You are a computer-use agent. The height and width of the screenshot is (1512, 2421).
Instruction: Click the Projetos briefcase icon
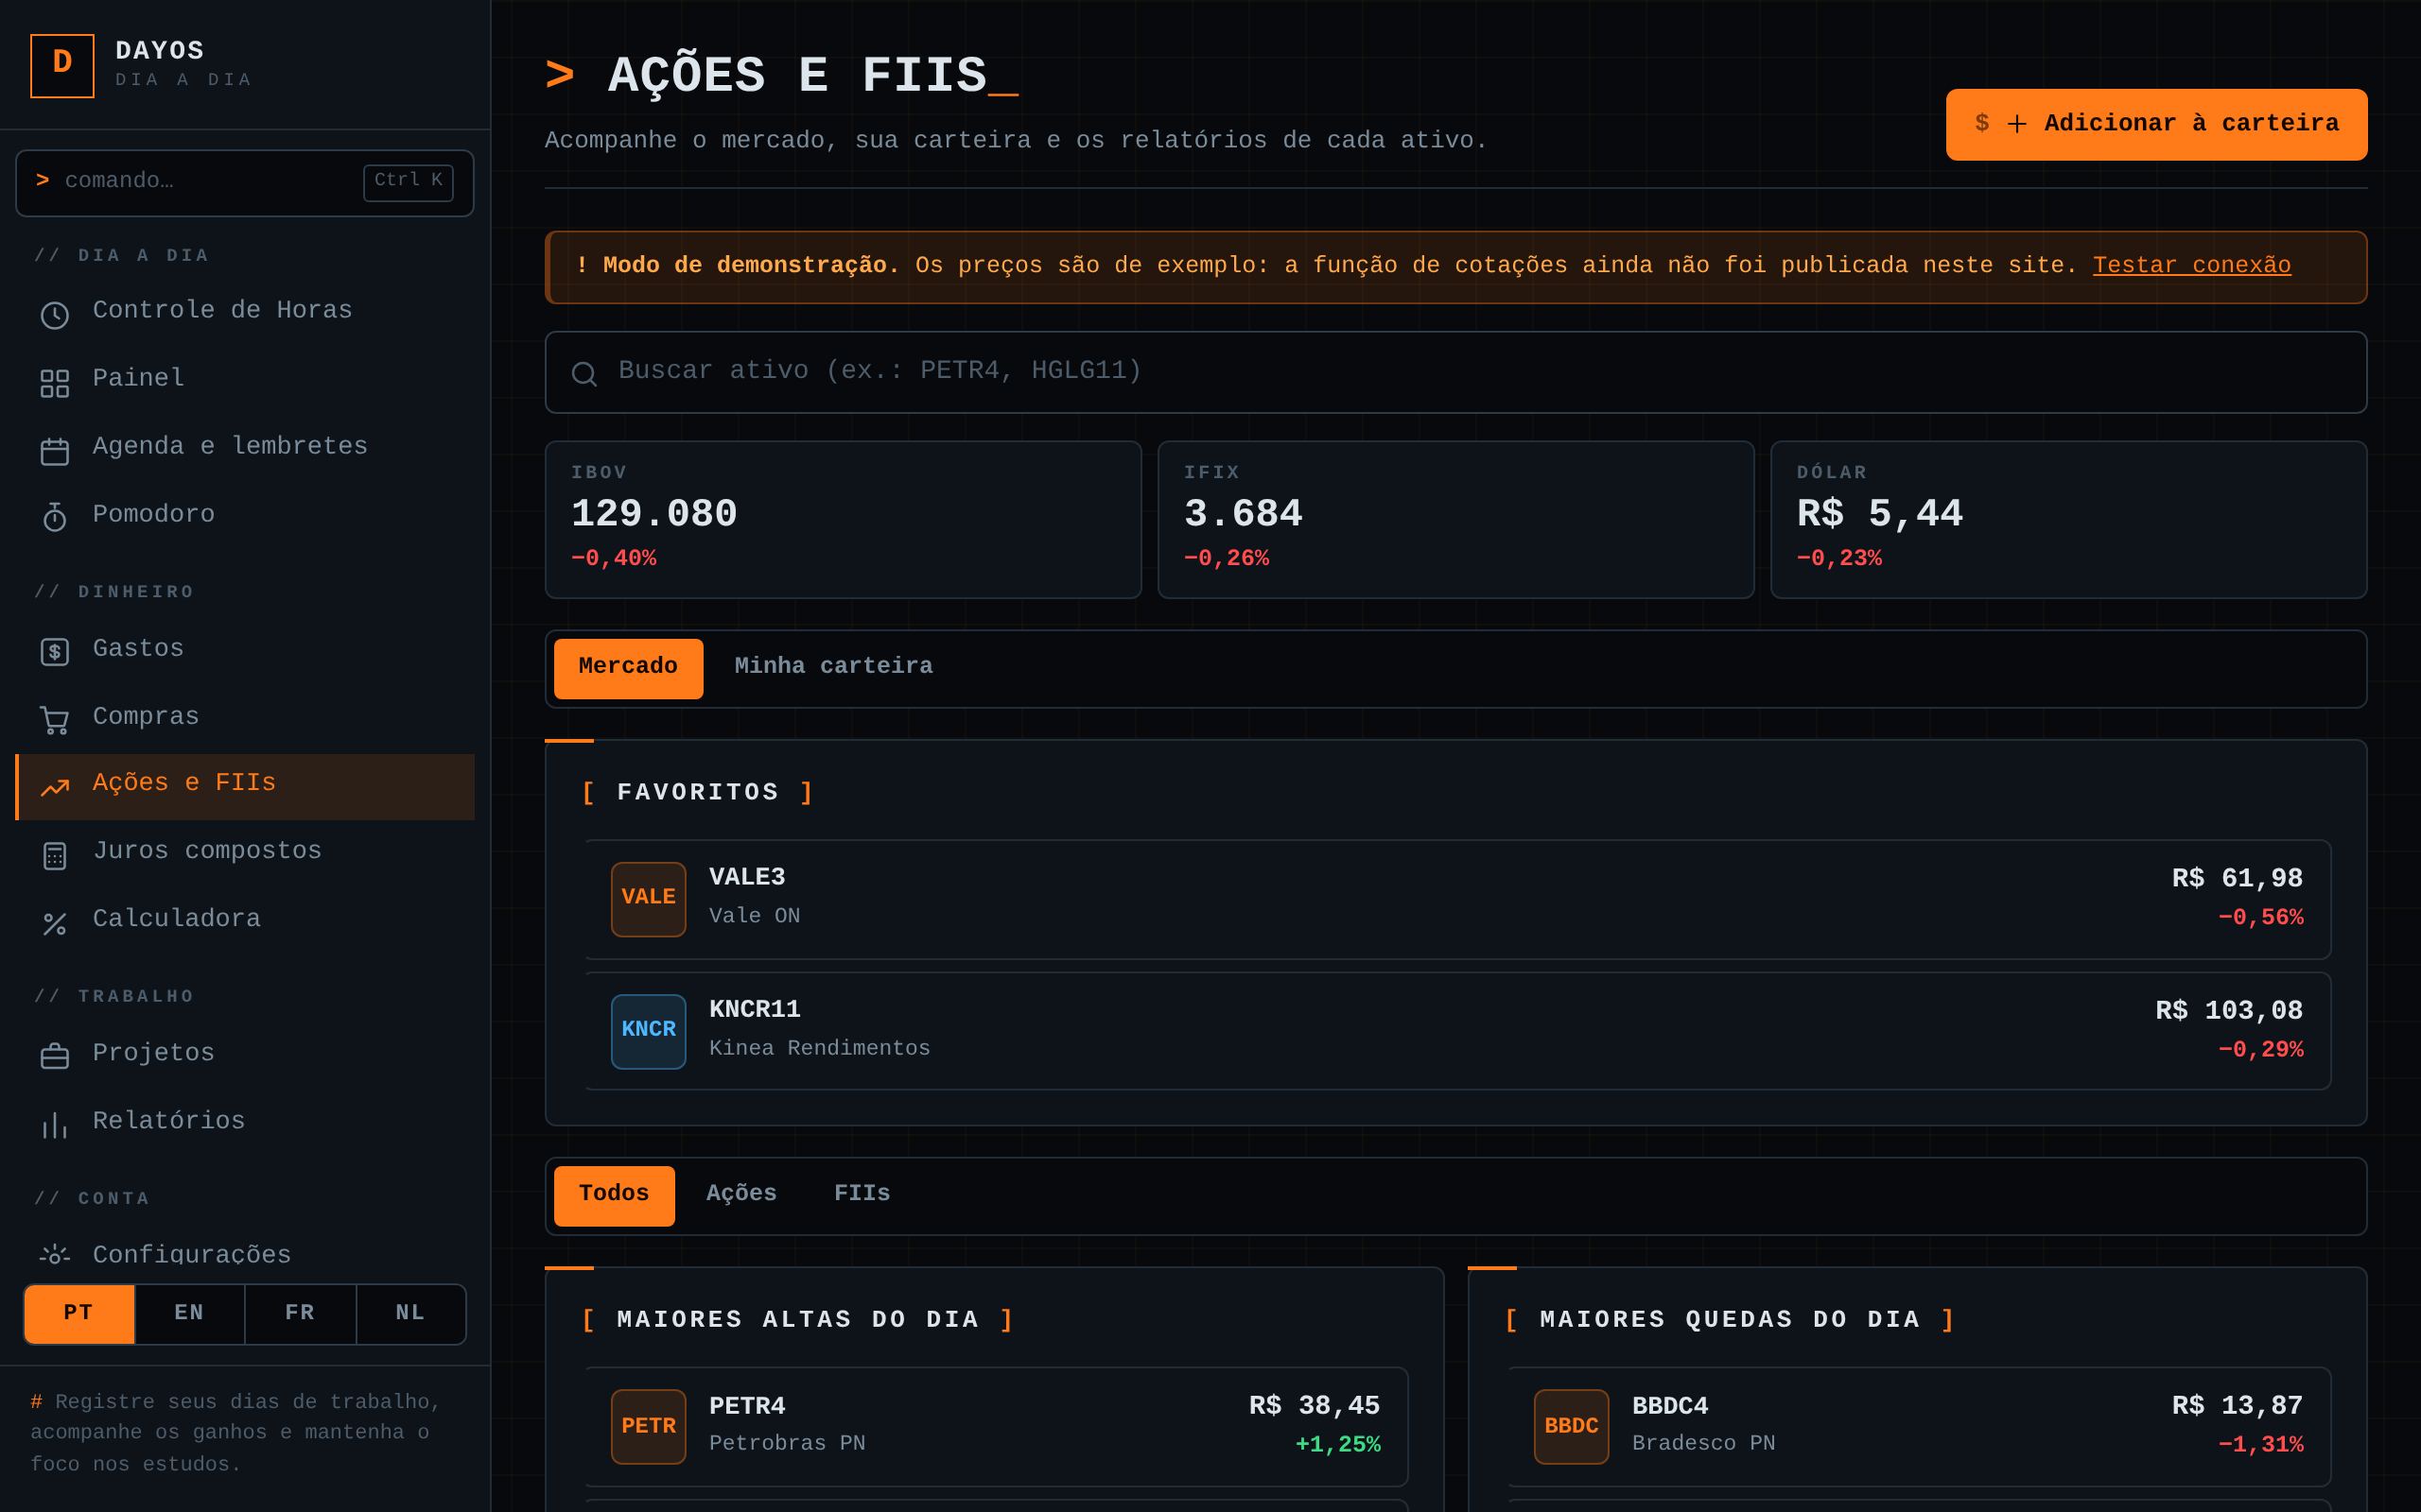54,1057
